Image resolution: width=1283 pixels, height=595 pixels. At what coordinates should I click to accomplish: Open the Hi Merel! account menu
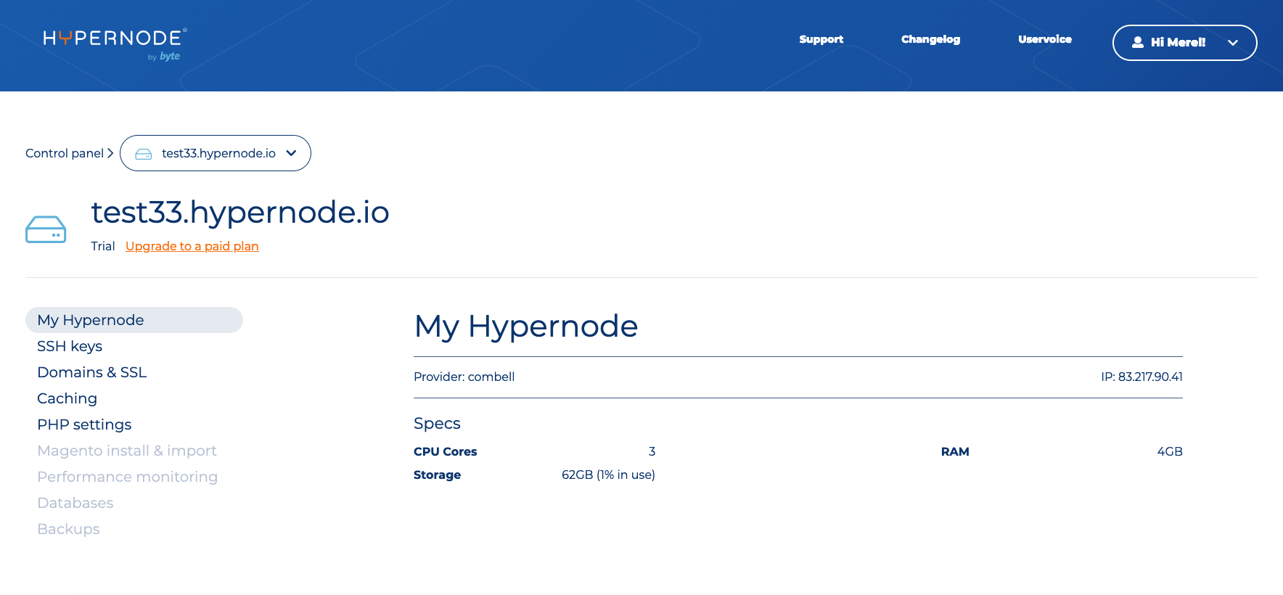[1184, 43]
